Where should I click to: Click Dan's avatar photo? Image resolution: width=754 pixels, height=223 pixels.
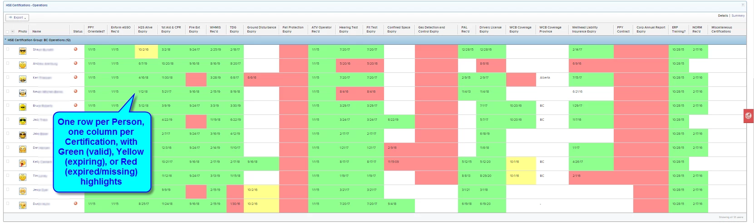point(22,149)
